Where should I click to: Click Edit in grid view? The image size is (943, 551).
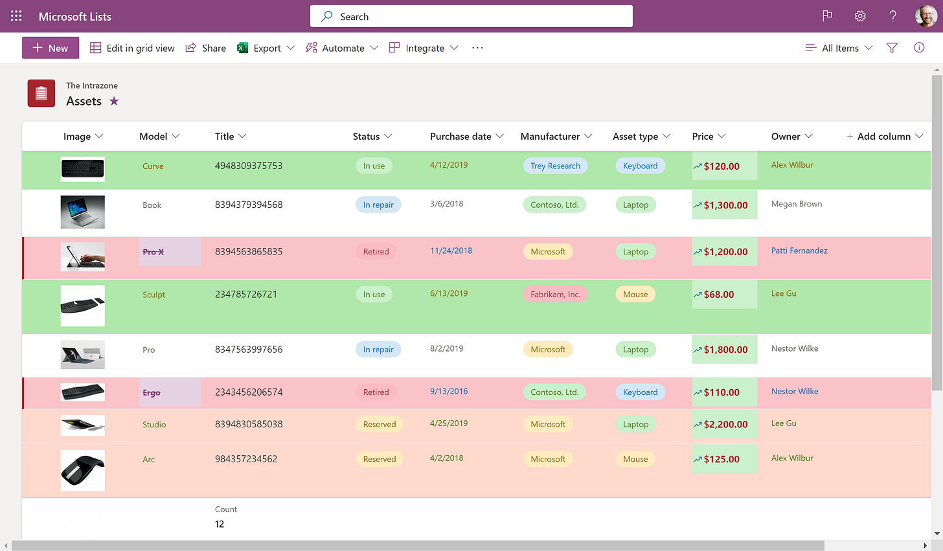click(132, 48)
